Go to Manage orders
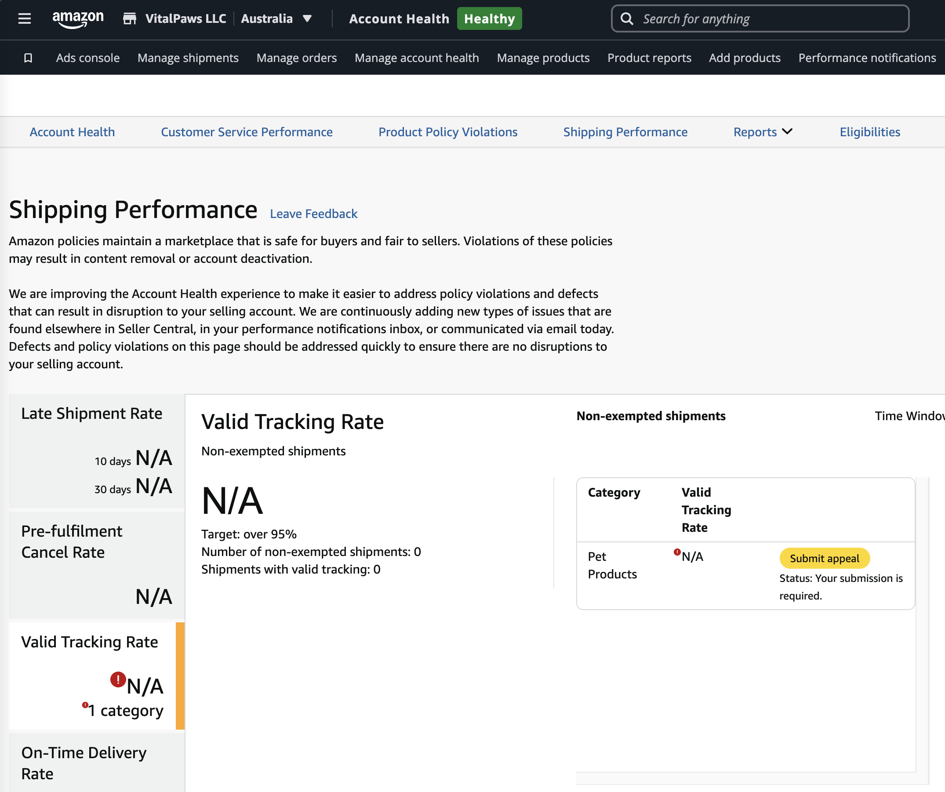Viewport: 945px width, 792px height. click(x=297, y=58)
